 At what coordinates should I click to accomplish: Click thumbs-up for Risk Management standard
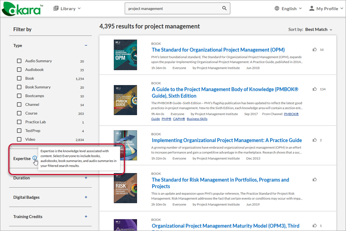coord(315,179)
